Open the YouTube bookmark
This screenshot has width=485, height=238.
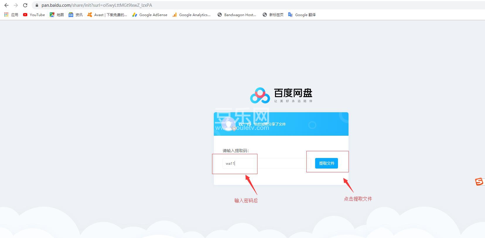pos(34,15)
